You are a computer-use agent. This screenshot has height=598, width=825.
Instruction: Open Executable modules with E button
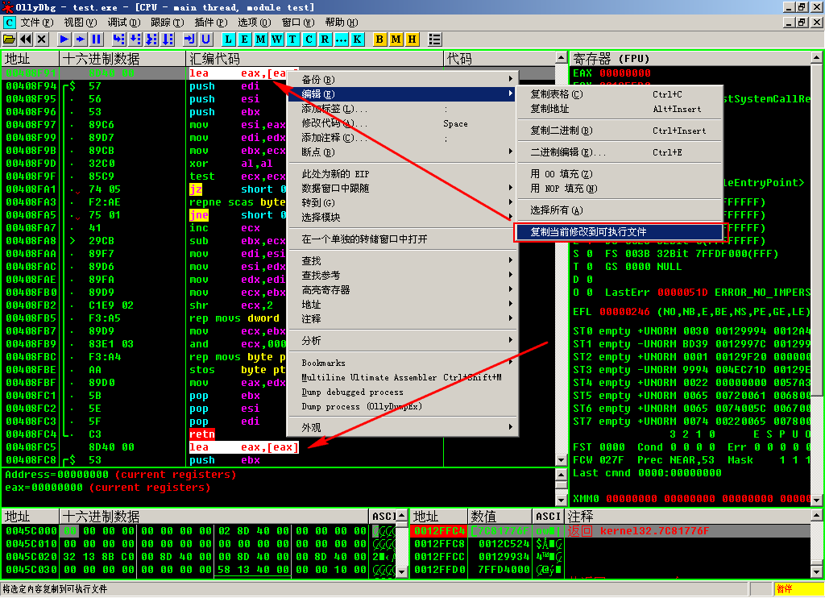click(245, 39)
